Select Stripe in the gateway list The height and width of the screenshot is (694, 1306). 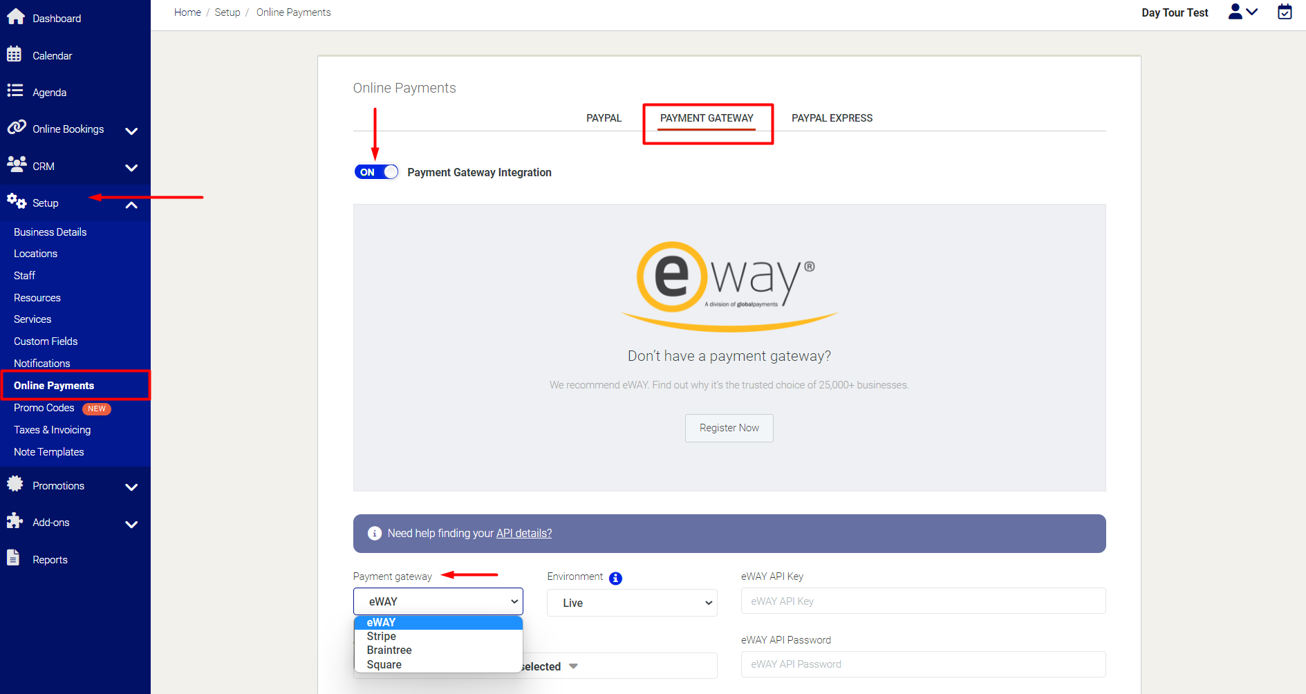tap(438, 637)
